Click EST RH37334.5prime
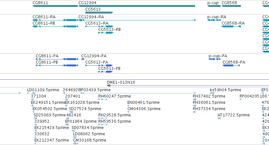Viewport: 269px width, 145px height. 209,109
